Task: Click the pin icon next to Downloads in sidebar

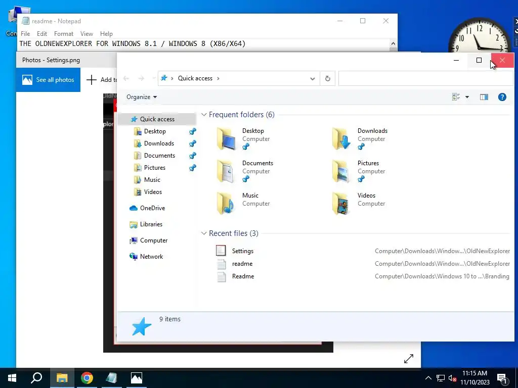Action: [x=193, y=143]
